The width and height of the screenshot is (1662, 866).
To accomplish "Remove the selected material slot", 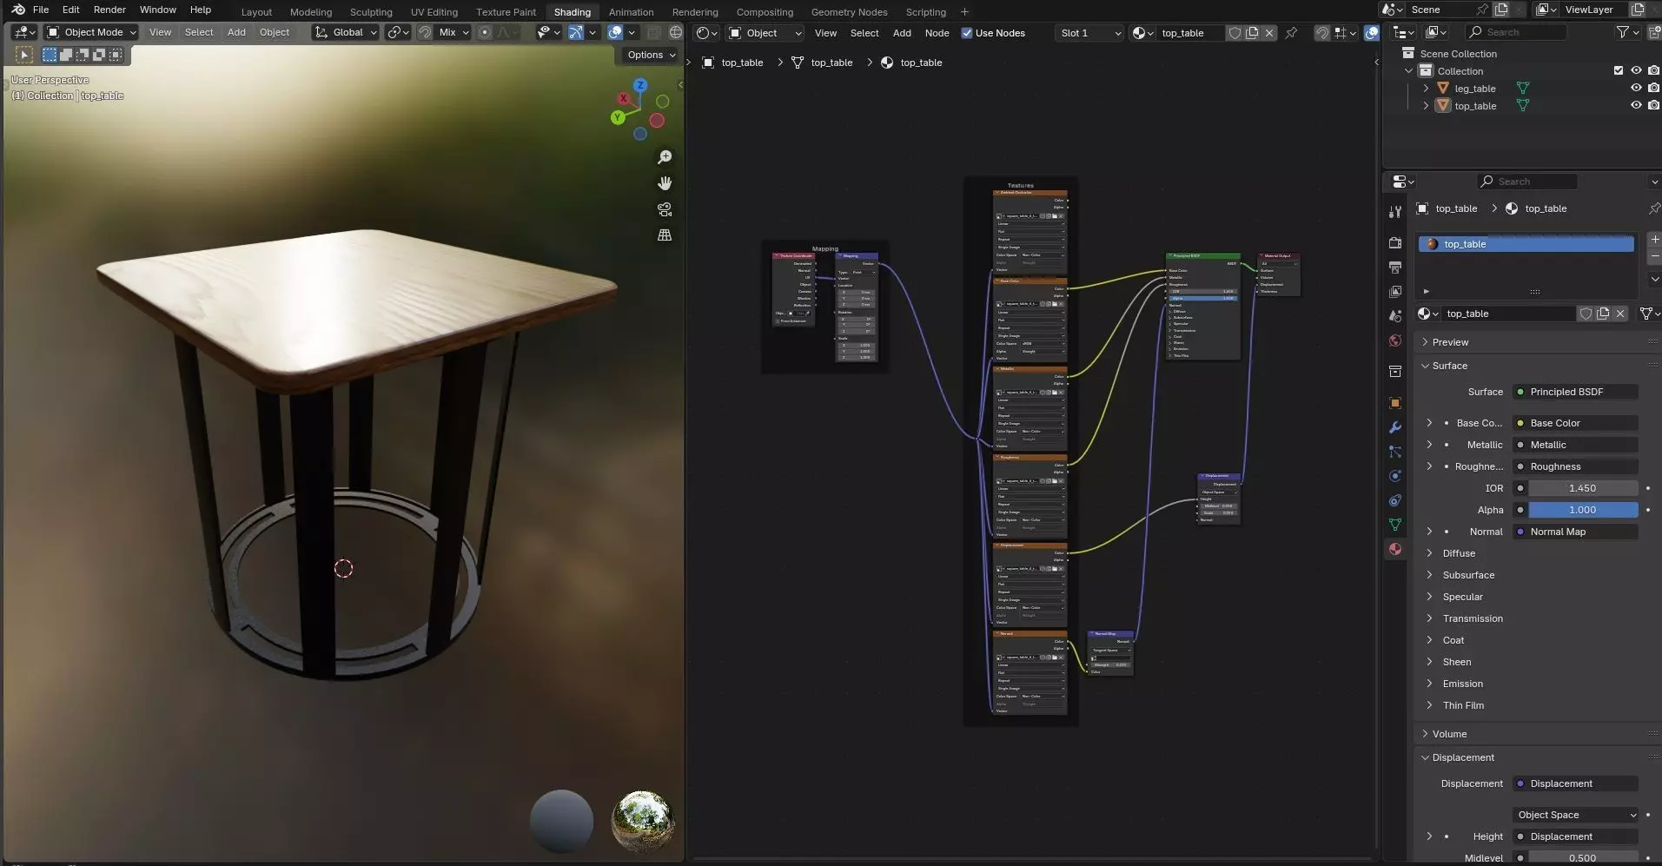I will pos(1654,257).
